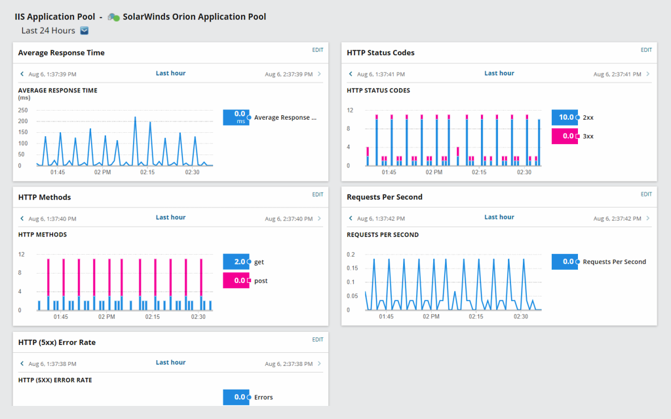Toggle the 2xx series legend

(x=588, y=118)
